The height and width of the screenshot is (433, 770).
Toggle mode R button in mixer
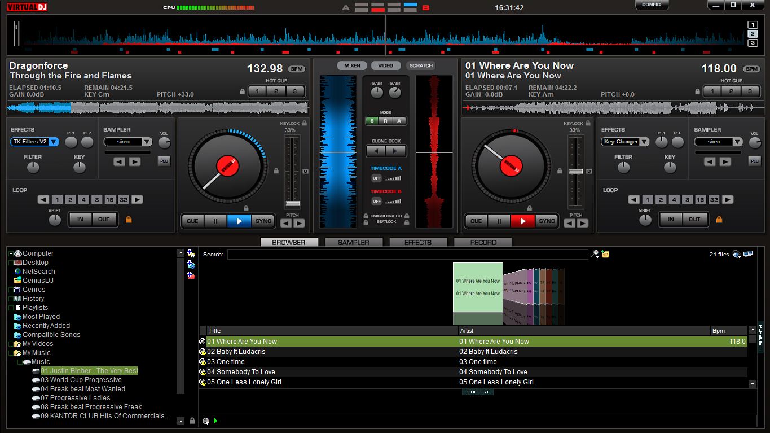(386, 121)
